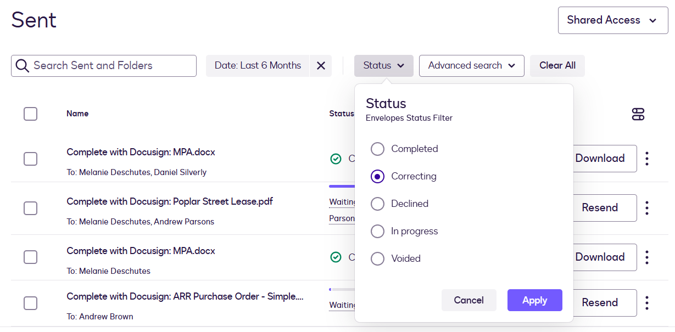The height and width of the screenshot is (332, 675).
Task: Click progress bar in ARR Purchase Order row
Action: (342, 289)
